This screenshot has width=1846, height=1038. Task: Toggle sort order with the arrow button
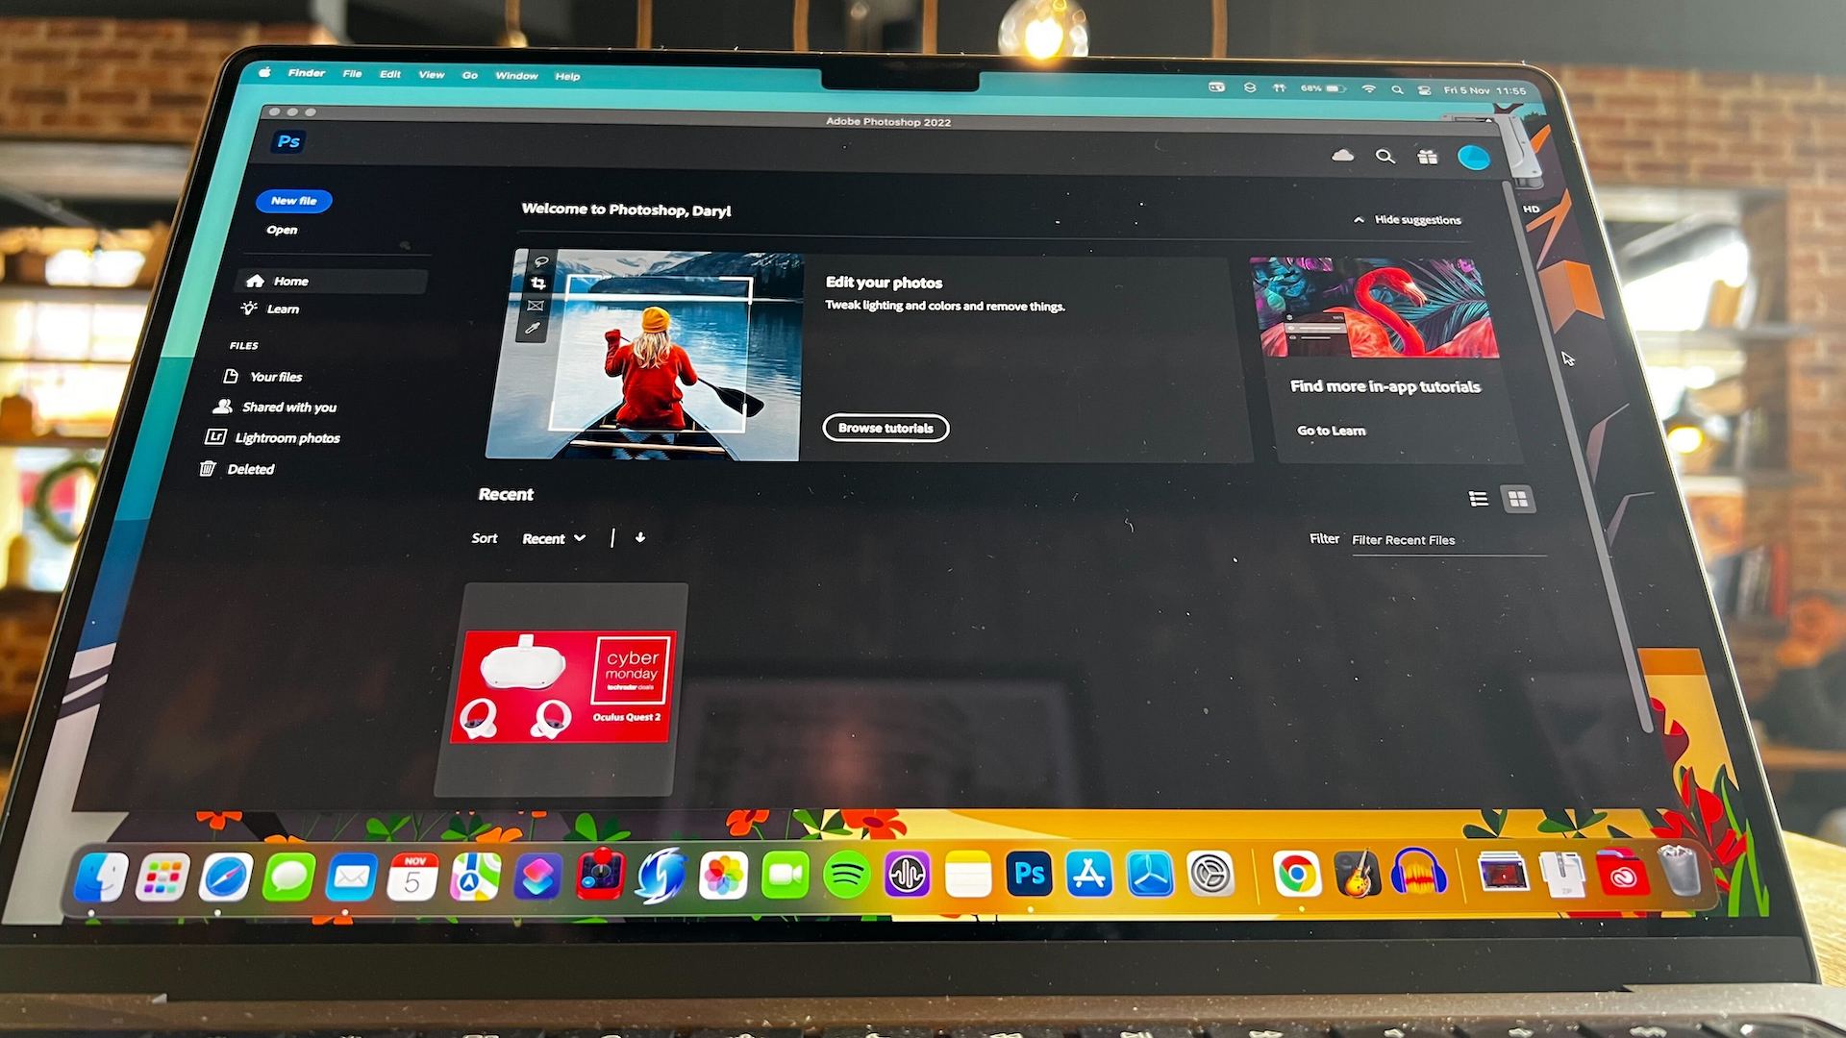(643, 538)
